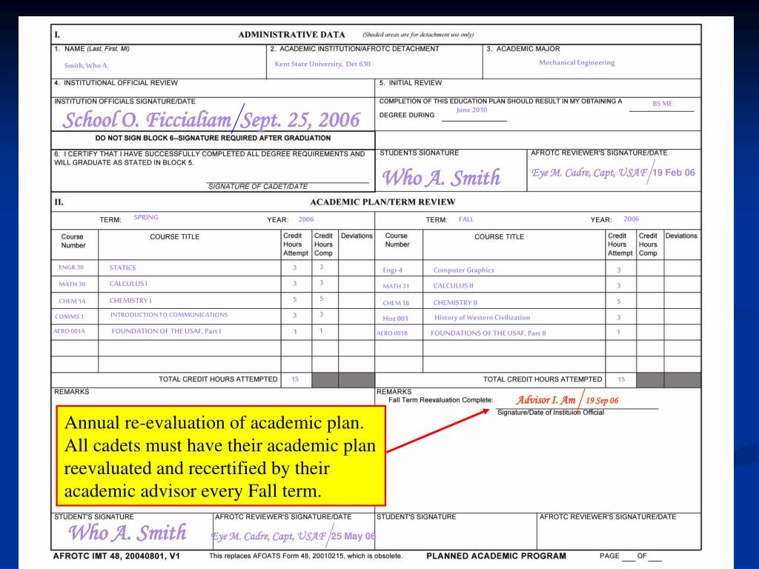Click course number 'Hist 001'
Image resolution: width=759 pixels, height=569 pixels.
[396, 319]
